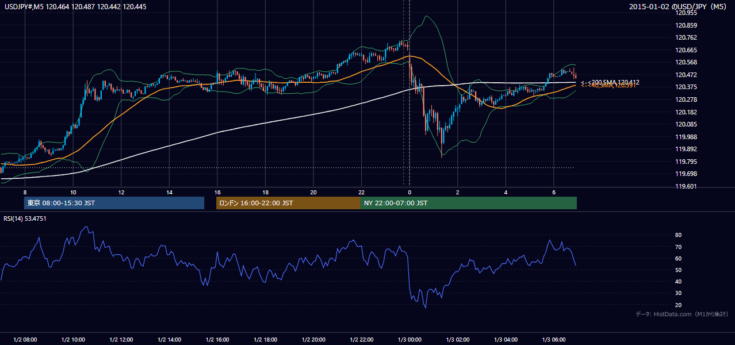Click the 1/2 12:00 time label
This screenshot has width=735, height=345.
click(121, 339)
